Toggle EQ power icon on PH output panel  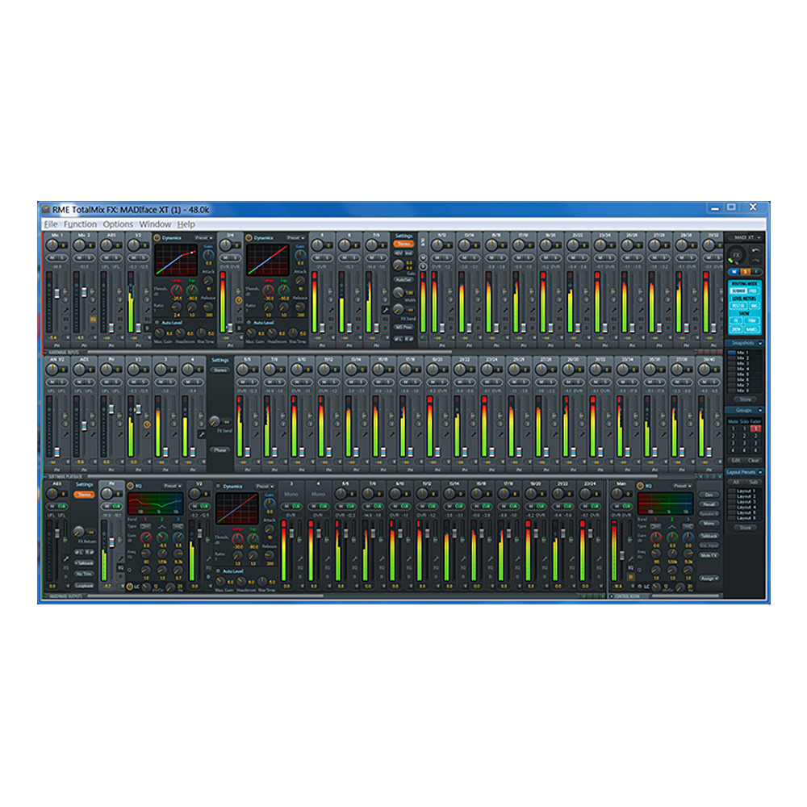131,486
